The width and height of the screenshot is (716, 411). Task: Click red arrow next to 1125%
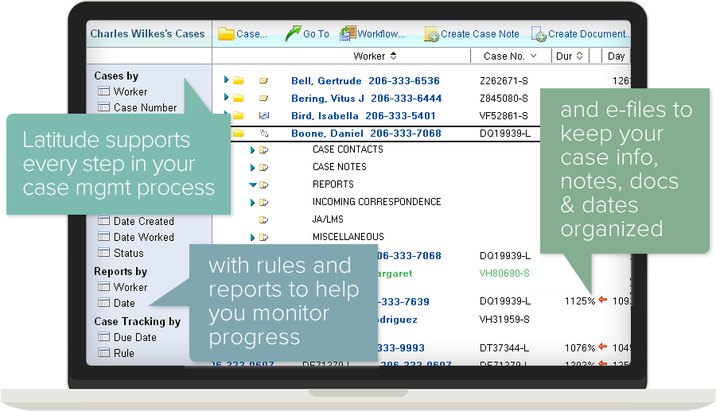[603, 300]
